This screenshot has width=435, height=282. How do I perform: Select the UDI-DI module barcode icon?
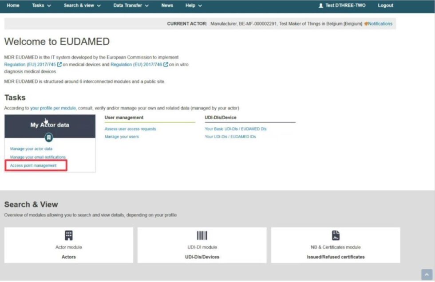coord(202,235)
